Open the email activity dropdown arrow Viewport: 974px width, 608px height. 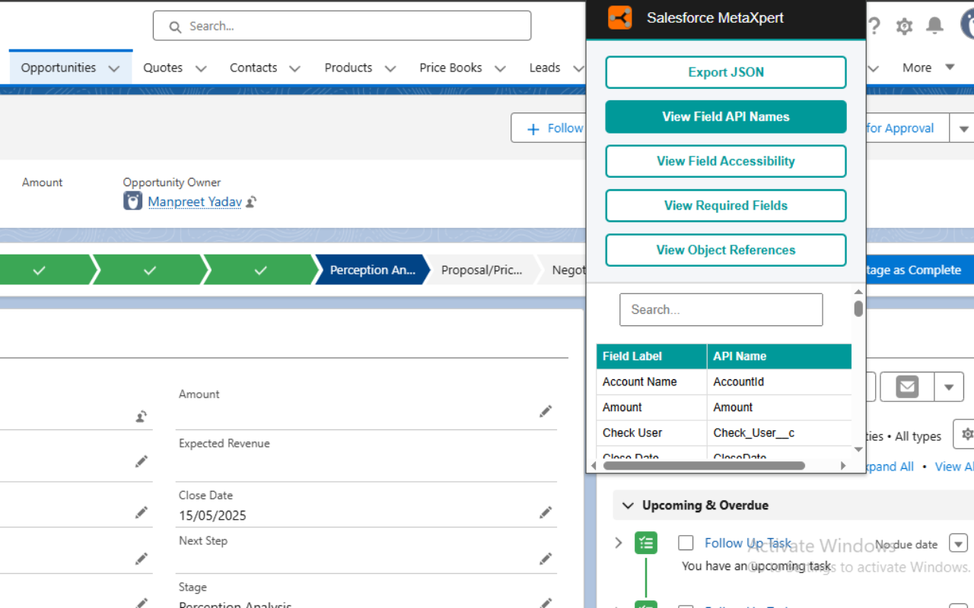pos(949,387)
